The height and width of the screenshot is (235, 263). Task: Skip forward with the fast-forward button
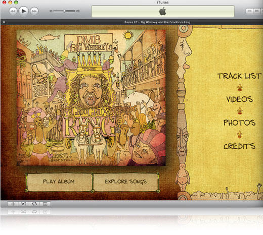pos(34,11)
